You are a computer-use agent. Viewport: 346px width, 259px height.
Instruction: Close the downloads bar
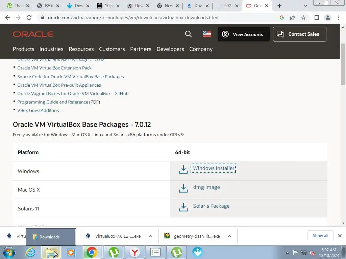click(340, 236)
